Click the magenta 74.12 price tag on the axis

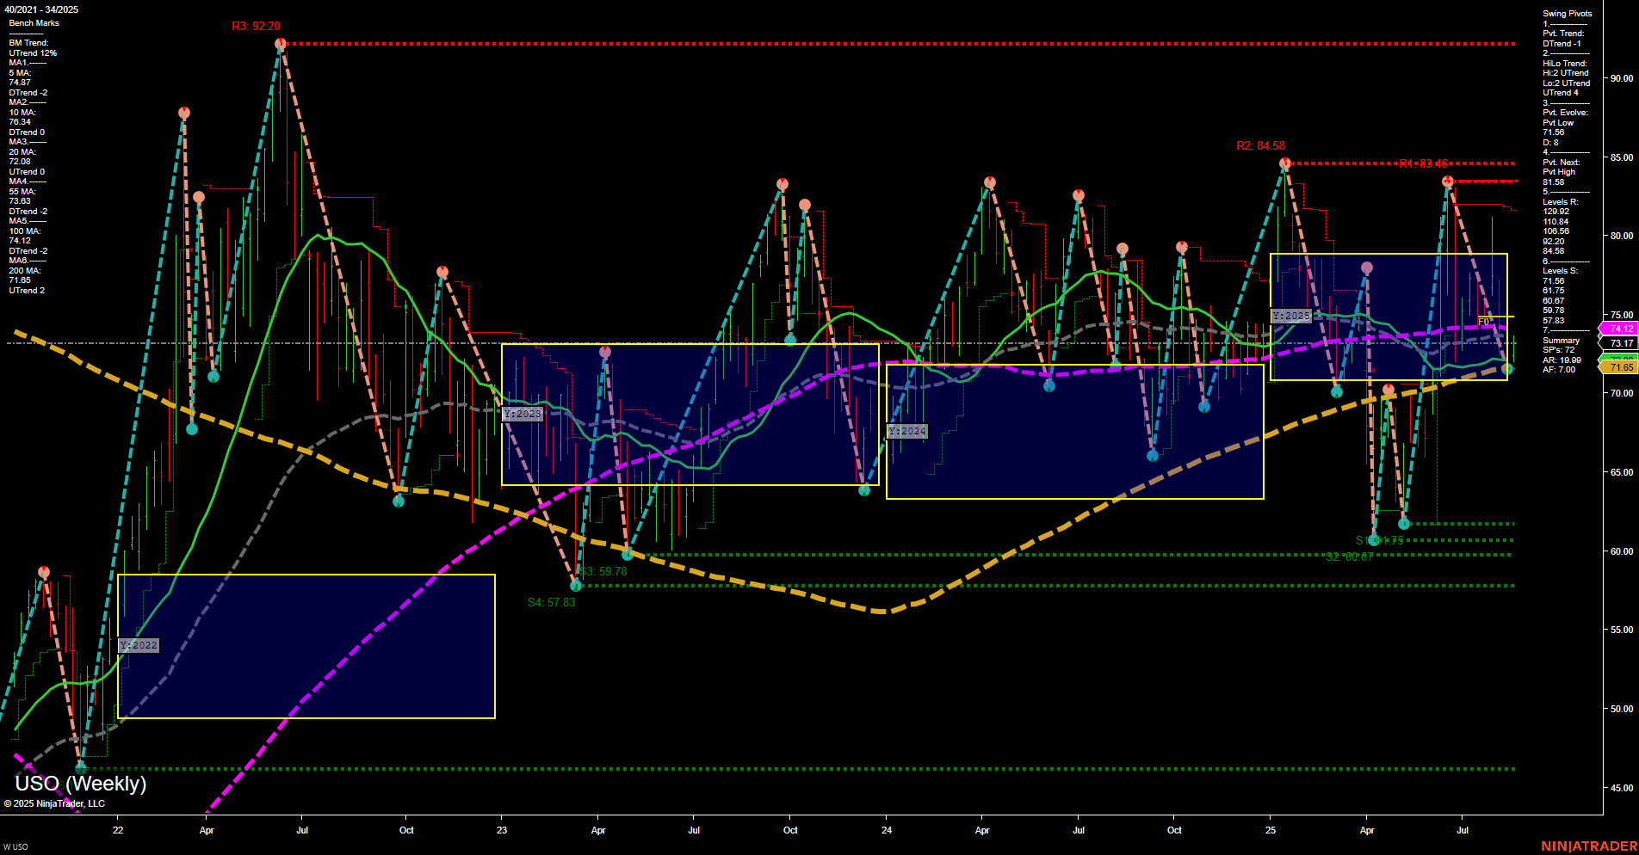click(1618, 329)
